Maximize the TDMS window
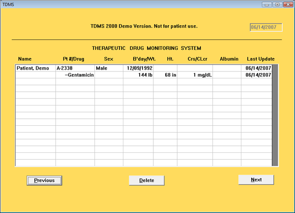295x213 pixels. click(x=277, y=4)
